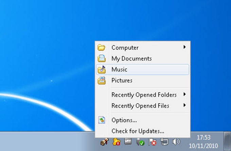Open the Computer folder icon in menu
Viewport: 231px width, 151px height.
tap(101, 47)
